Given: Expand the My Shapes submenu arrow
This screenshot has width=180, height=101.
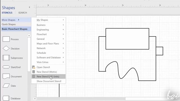Looking at the screenshot, I should pos(63,20).
